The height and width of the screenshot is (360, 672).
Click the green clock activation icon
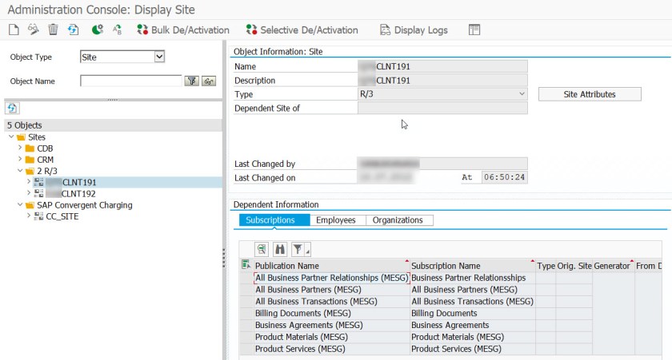coord(98,30)
